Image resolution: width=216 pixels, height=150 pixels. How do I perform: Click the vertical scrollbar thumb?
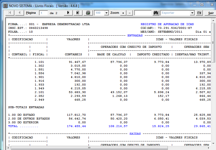tap(213, 43)
